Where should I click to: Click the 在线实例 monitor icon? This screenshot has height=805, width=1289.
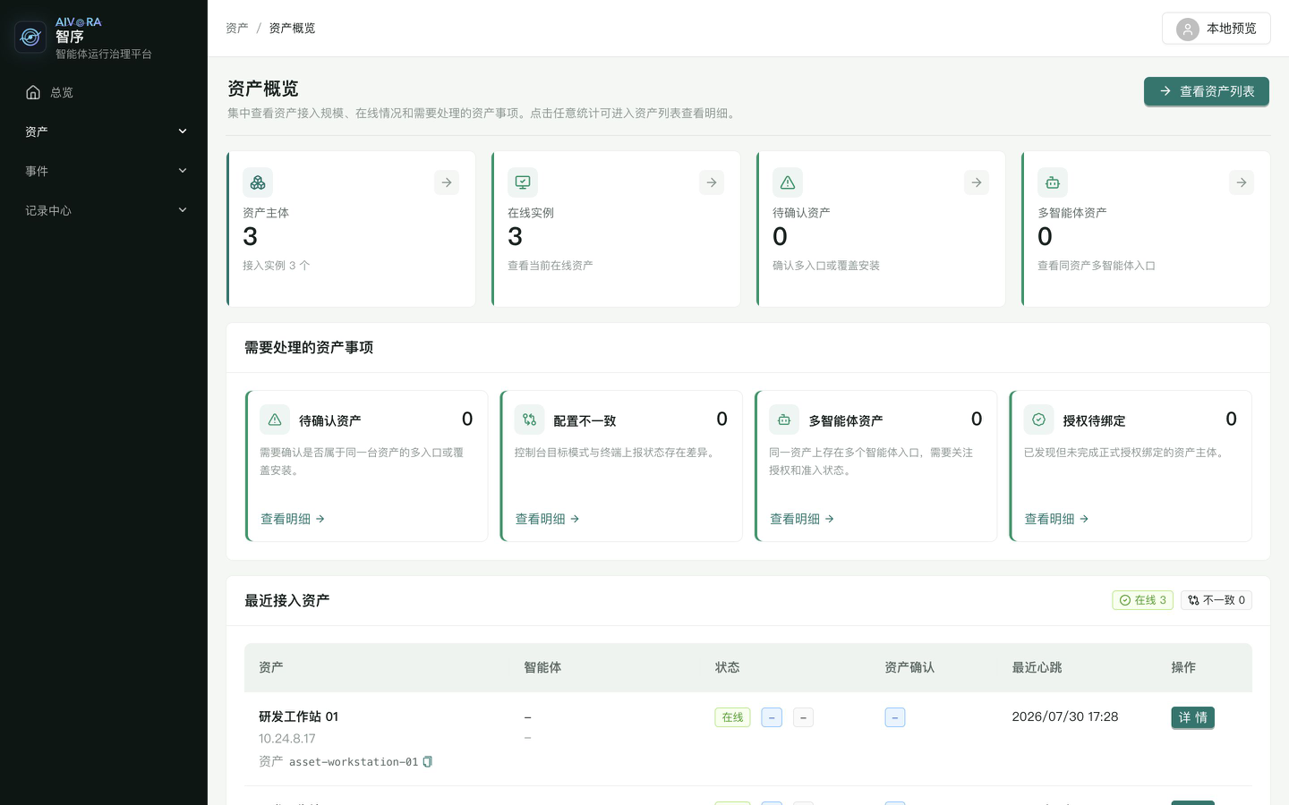(x=523, y=182)
